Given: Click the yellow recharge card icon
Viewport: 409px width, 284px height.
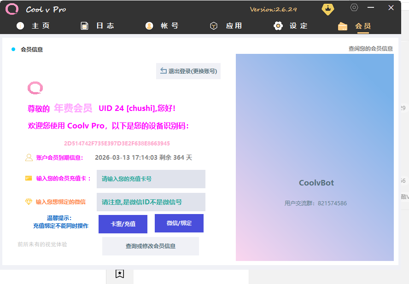Looking at the screenshot, I should 29,178.
